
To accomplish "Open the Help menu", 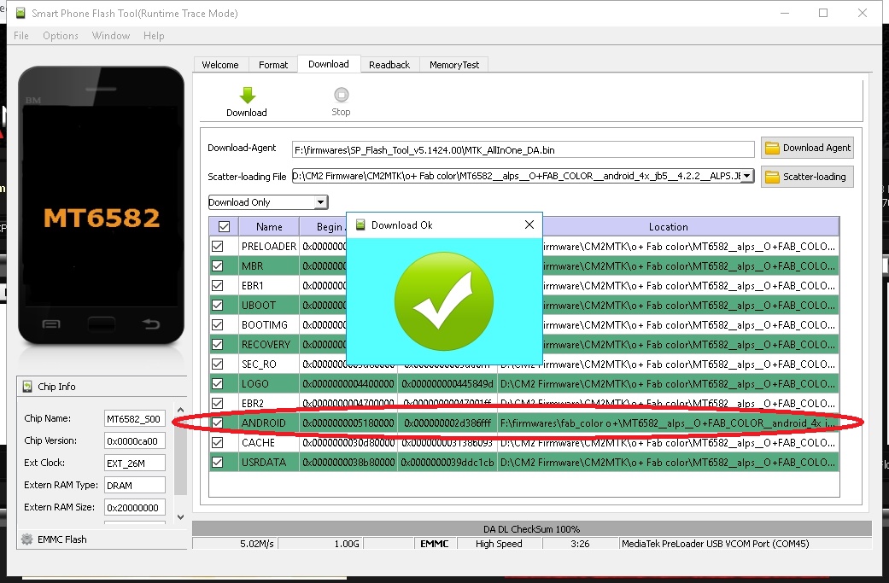I will coord(154,36).
